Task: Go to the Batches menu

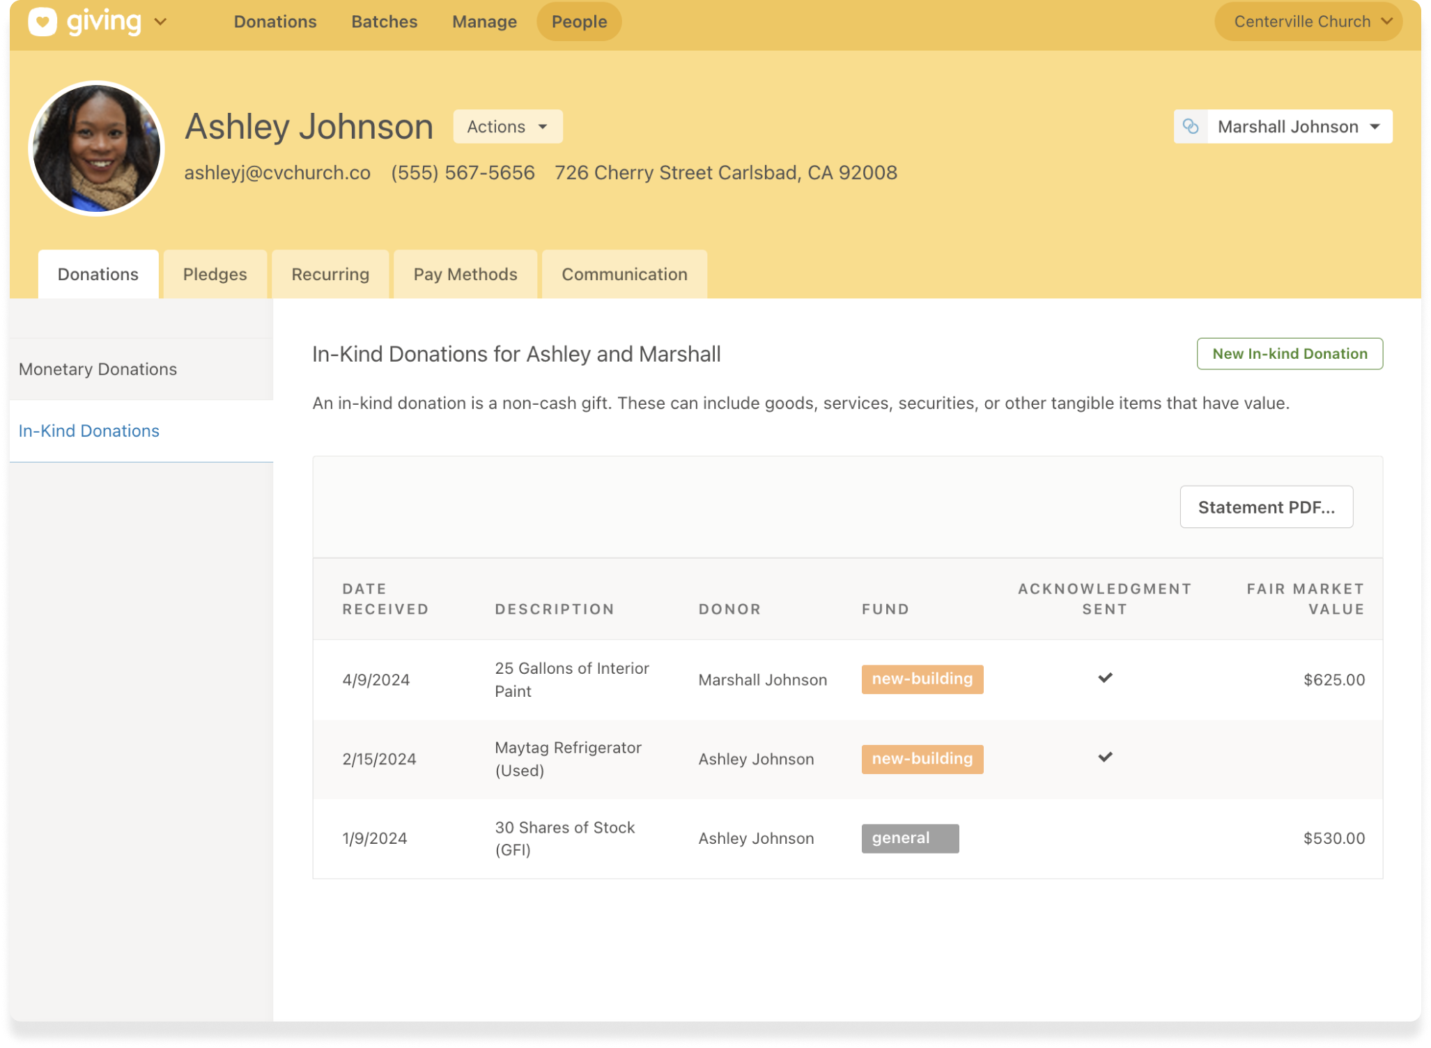Action: click(384, 22)
